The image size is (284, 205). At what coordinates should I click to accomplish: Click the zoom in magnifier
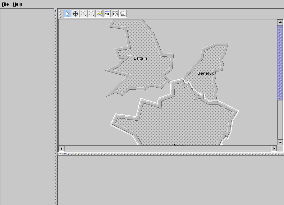pyautogui.click(x=83, y=14)
